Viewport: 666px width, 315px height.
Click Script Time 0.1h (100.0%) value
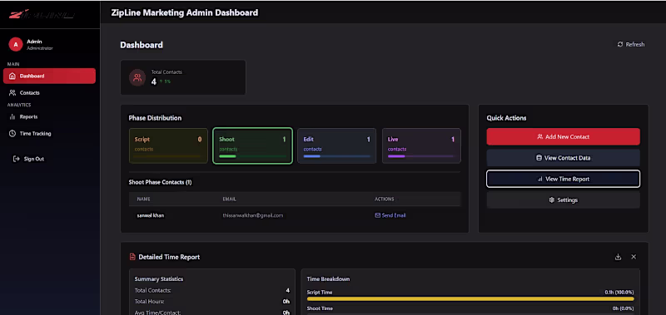pyautogui.click(x=619, y=292)
